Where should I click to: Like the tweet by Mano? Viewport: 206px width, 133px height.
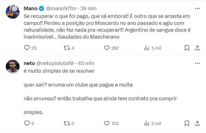[x=107, y=48]
